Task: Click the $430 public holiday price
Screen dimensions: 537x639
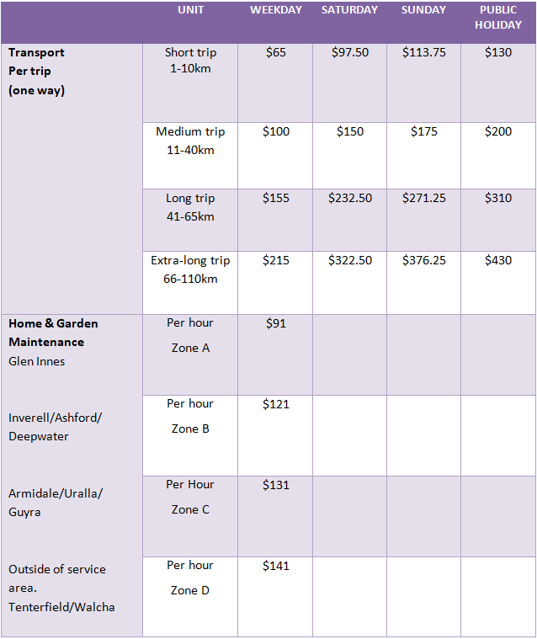Action: point(498,260)
